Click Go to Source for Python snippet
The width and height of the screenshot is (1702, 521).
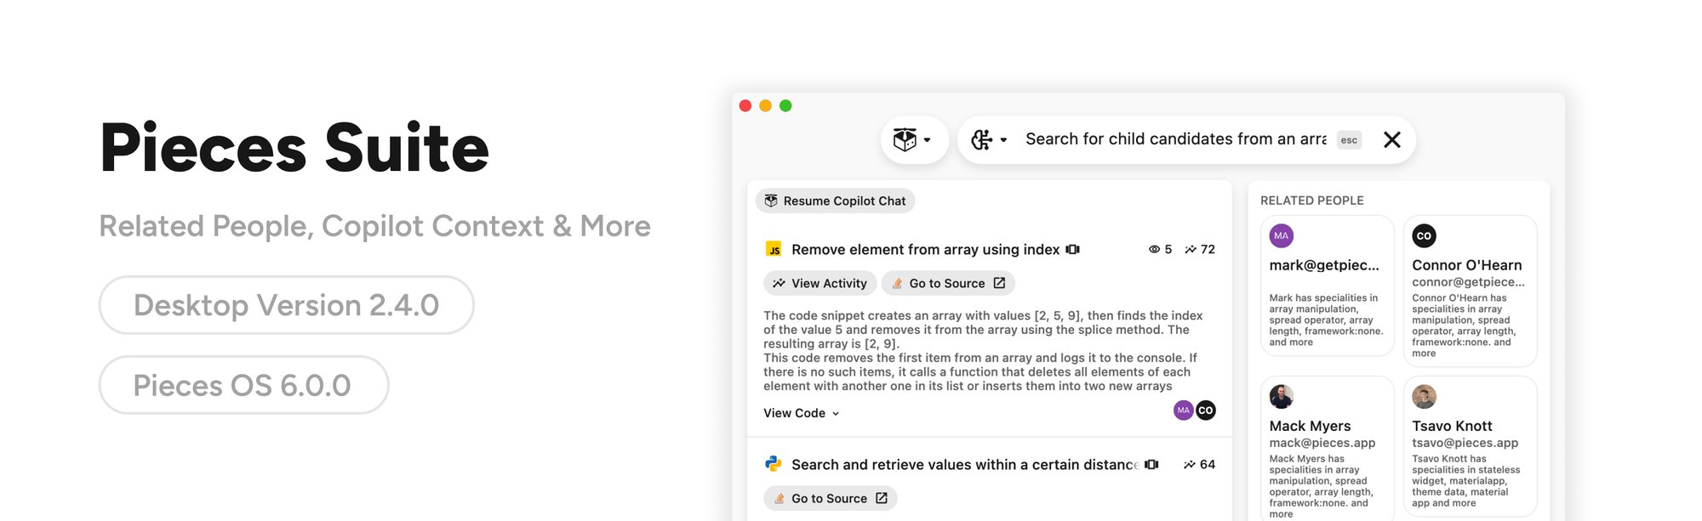click(x=830, y=499)
